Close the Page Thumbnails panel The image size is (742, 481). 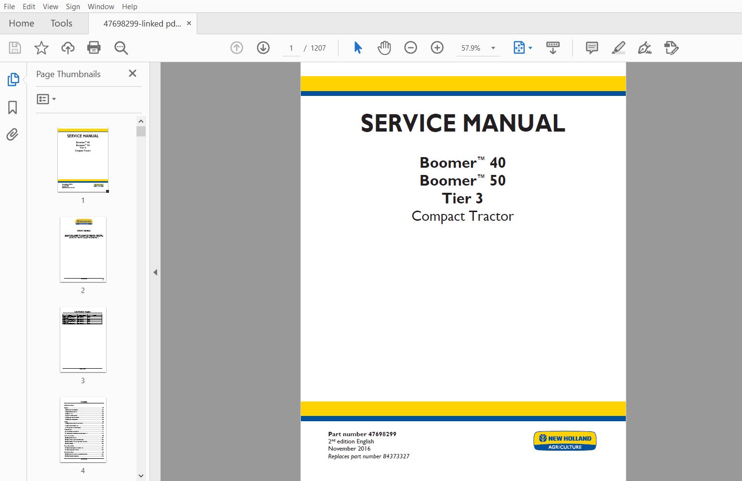click(x=133, y=73)
